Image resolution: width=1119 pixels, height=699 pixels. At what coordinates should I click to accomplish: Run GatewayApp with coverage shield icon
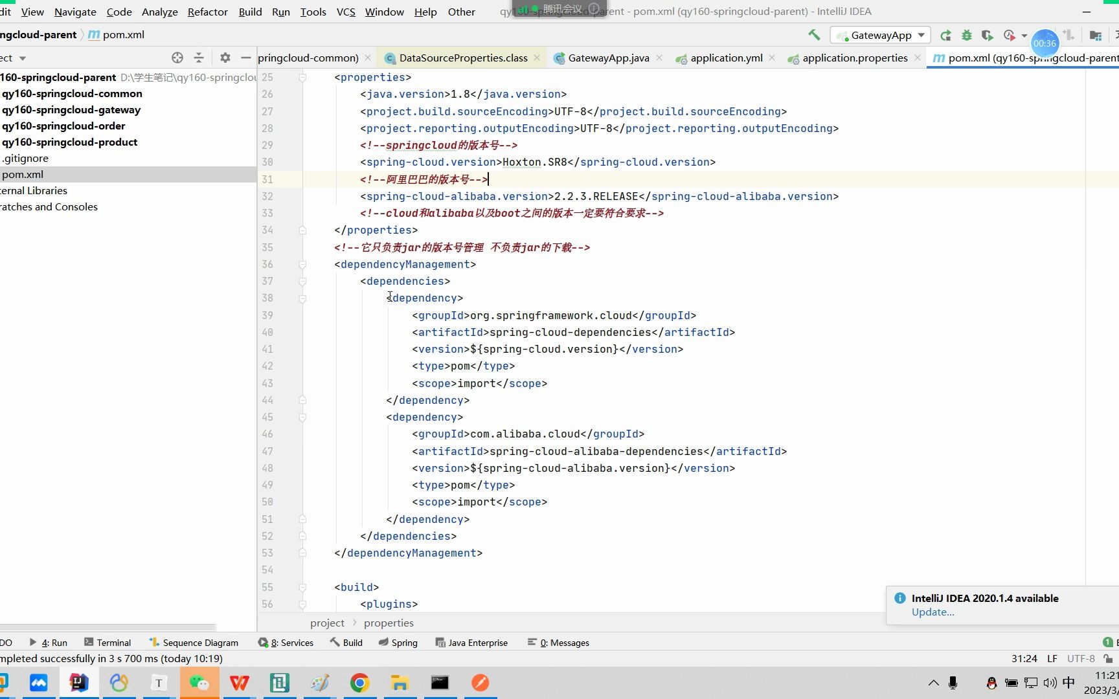click(987, 35)
